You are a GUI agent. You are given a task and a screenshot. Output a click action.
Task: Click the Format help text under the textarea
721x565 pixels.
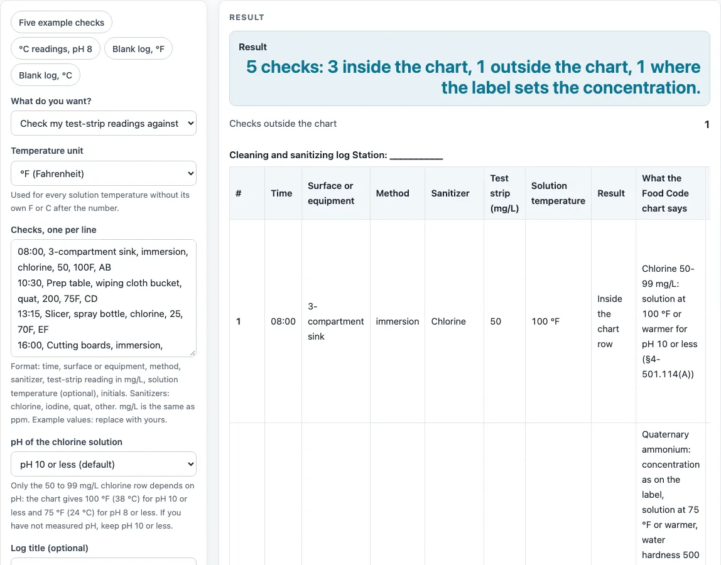click(x=103, y=393)
